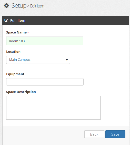This screenshot has width=130, height=145.
Task: Click the Location label
Action: pyautogui.click(x=13, y=52)
